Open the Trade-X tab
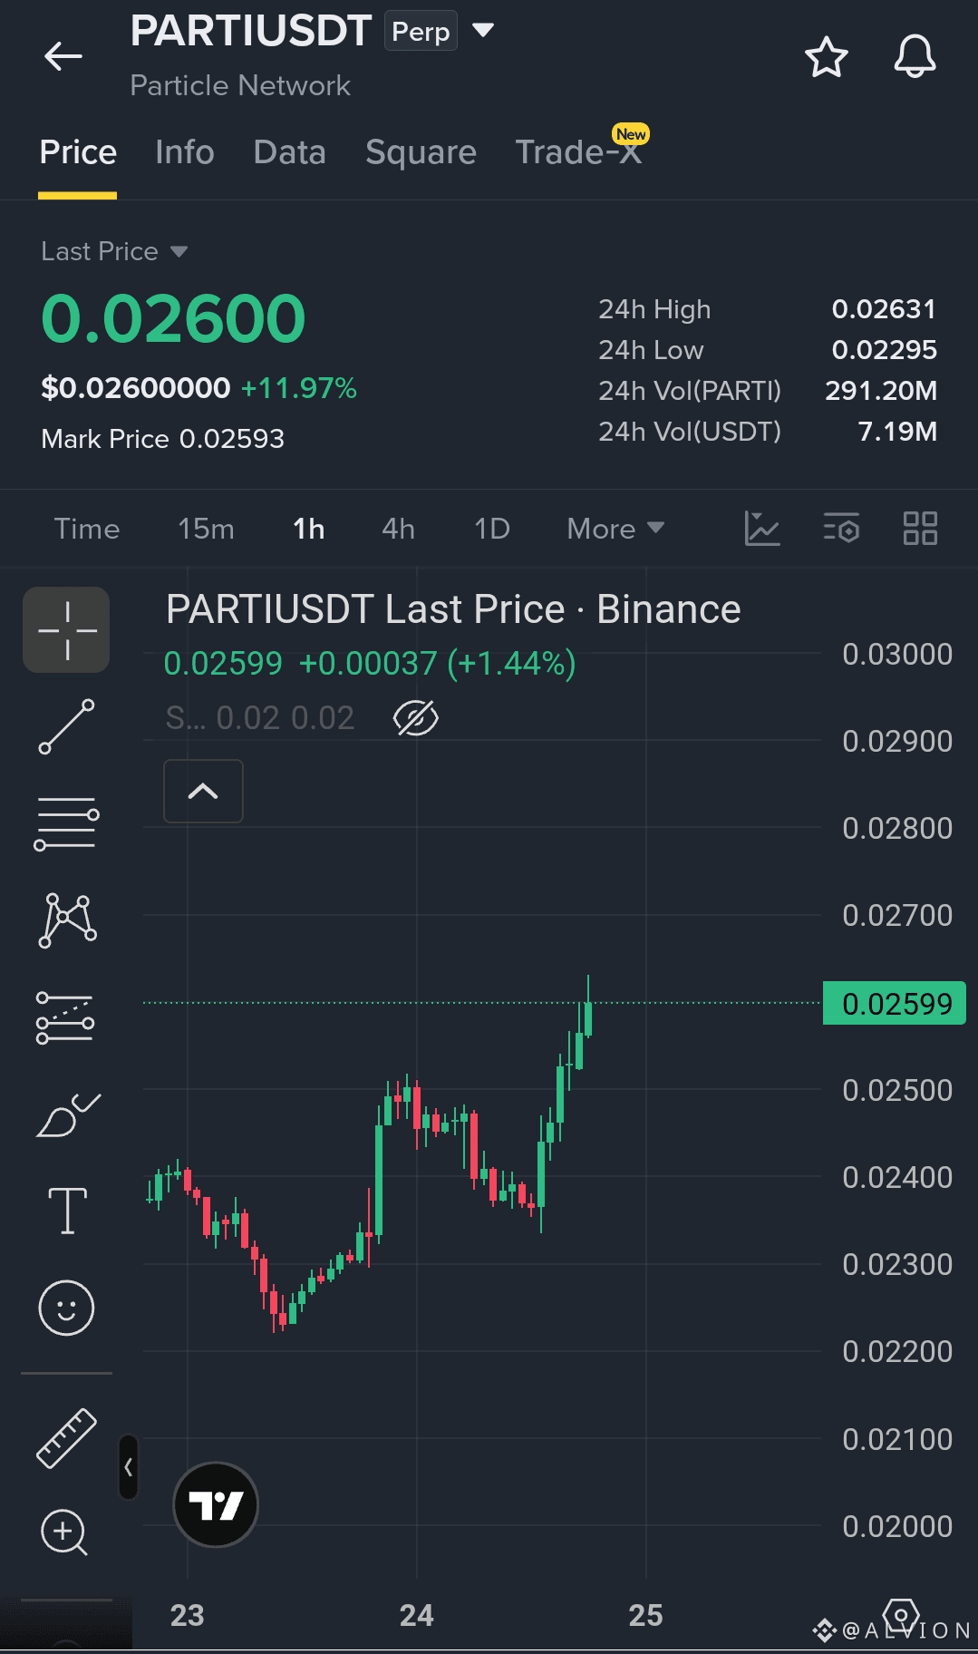Viewport: 978px width, 1654px height. click(x=578, y=152)
